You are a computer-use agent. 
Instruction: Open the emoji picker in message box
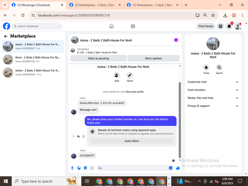[171, 168]
